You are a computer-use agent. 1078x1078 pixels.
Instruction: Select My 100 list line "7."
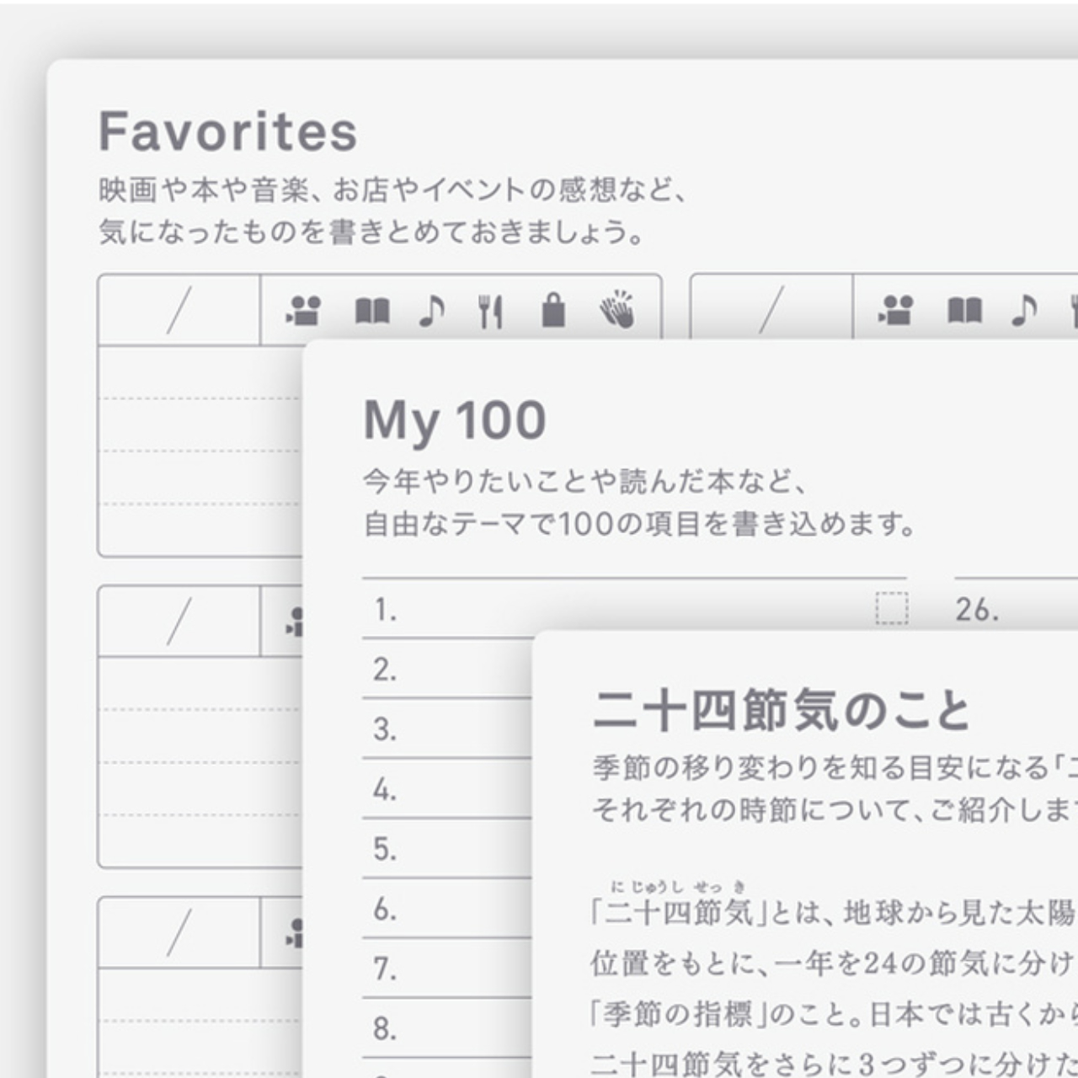pos(447,969)
